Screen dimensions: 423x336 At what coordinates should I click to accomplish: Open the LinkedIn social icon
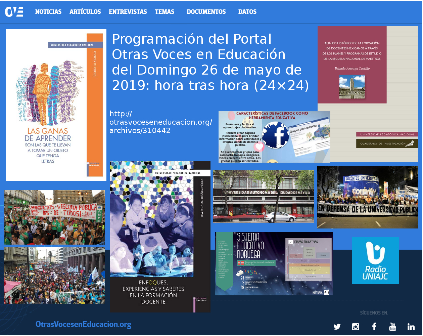(411, 327)
